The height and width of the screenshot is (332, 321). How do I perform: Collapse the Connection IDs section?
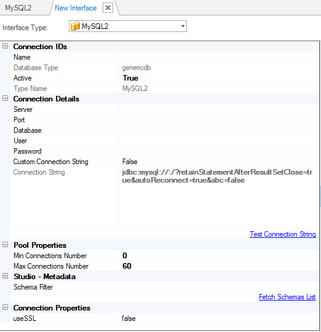[6, 46]
